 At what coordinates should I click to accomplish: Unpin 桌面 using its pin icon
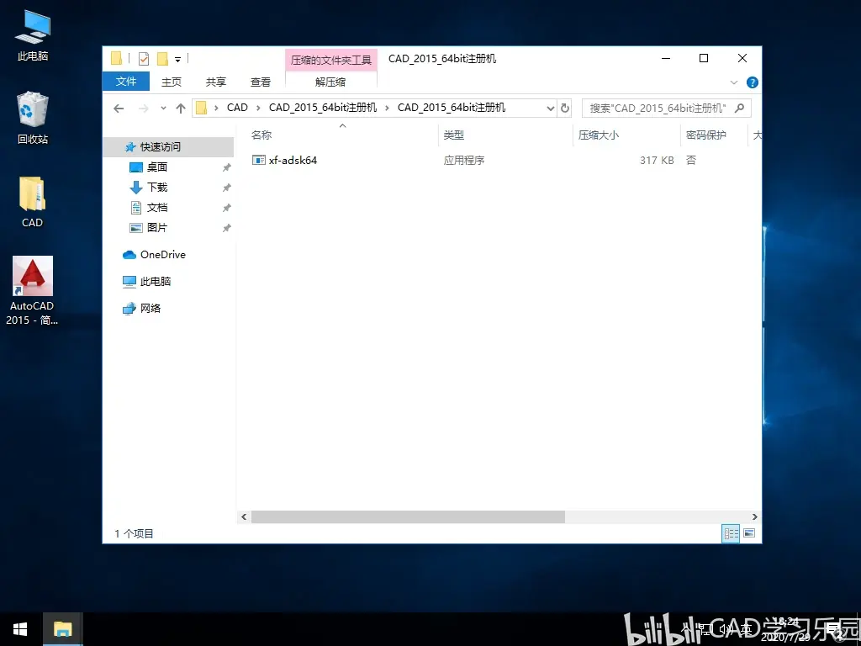click(226, 167)
